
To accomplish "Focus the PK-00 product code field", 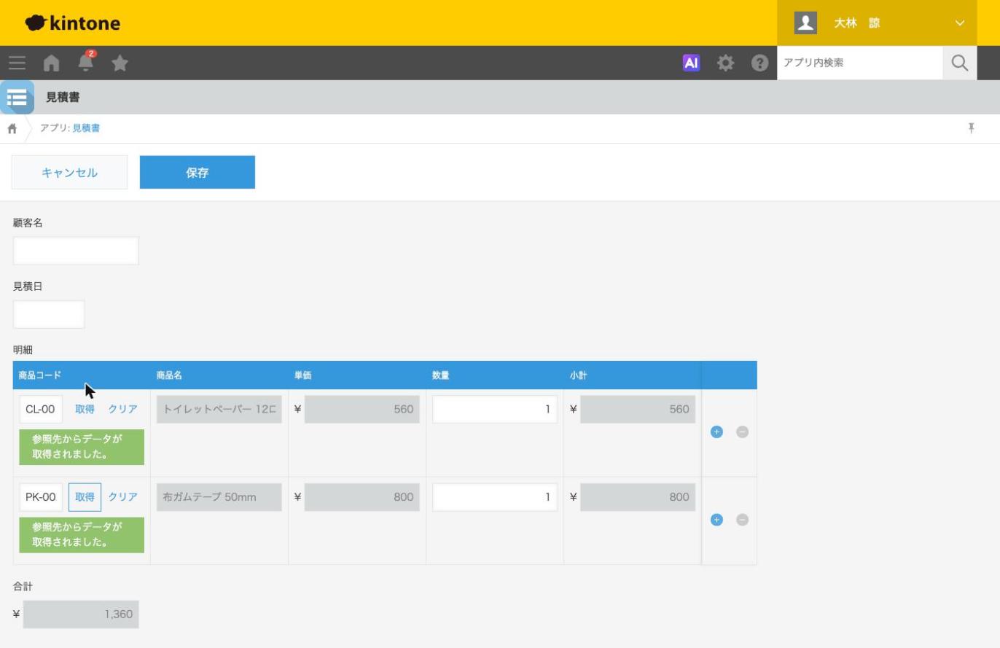I will pos(41,497).
